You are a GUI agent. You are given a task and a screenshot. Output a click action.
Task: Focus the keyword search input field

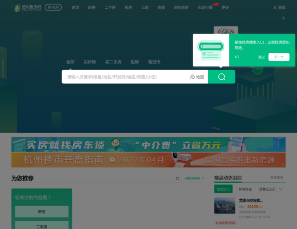[126, 76]
